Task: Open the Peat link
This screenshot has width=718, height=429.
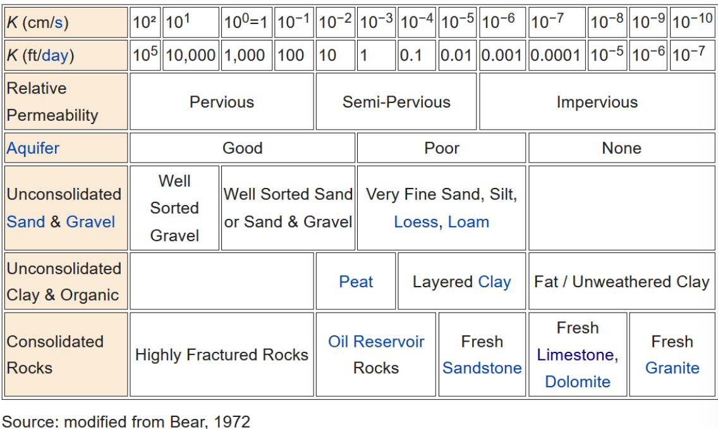Action: tap(356, 282)
